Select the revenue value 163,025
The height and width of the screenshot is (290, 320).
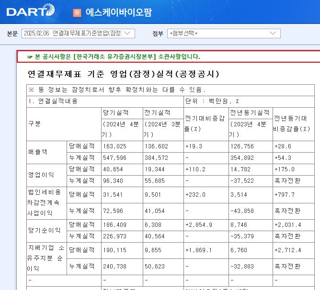point(114,146)
